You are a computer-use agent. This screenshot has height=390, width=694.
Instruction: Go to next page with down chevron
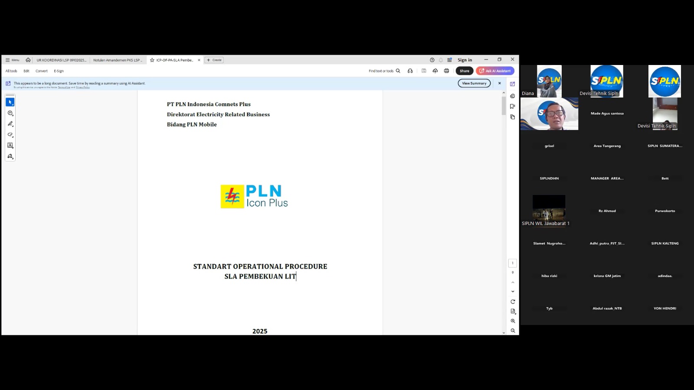(x=513, y=292)
